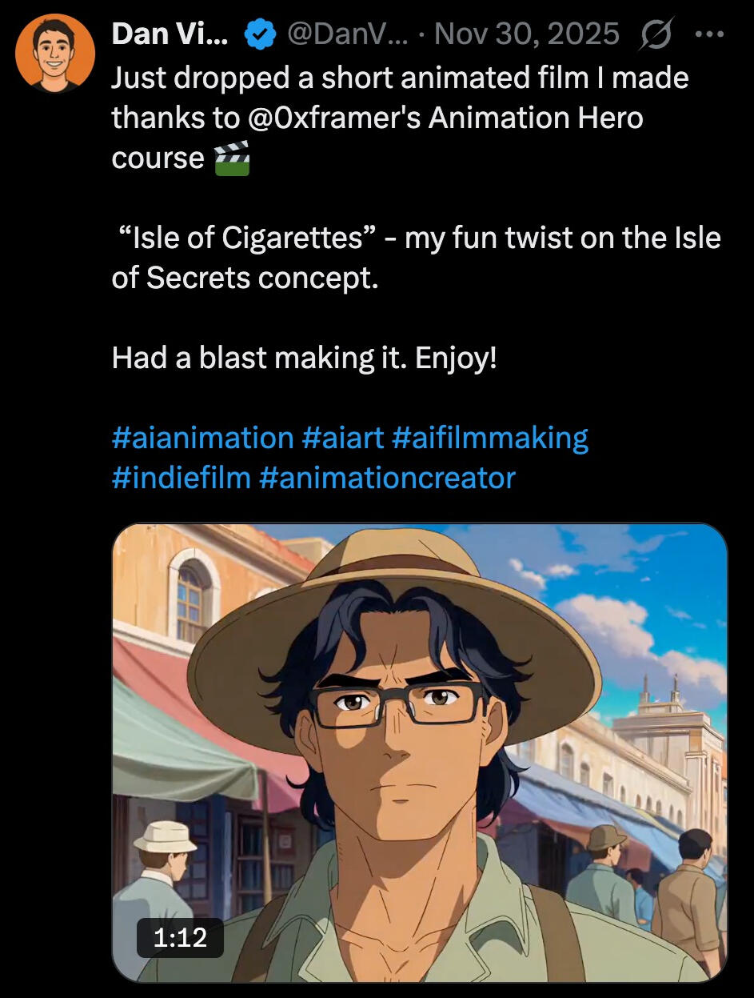
Task: Open the @DanV... handle link
Action: tap(346, 34)
